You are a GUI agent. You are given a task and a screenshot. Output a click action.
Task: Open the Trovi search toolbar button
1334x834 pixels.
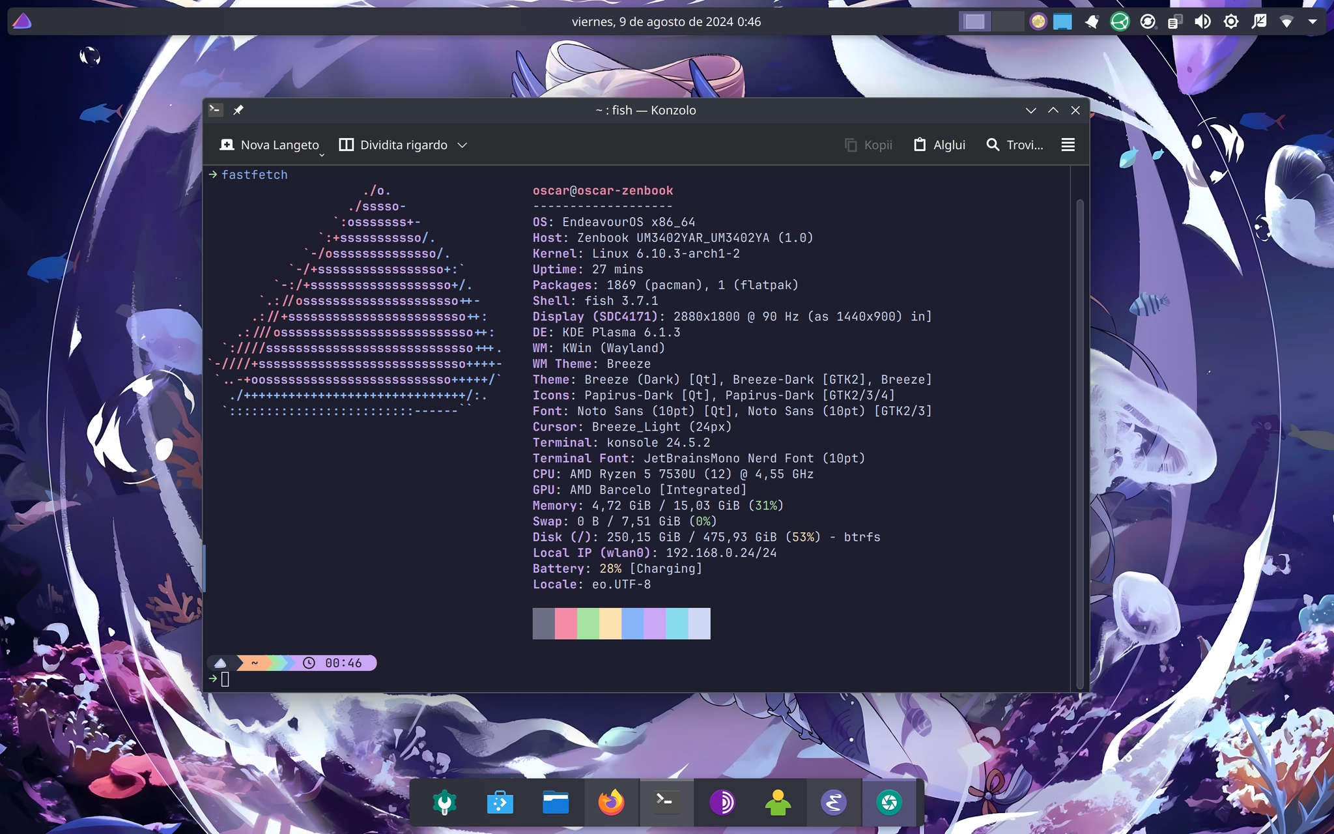point(1015,145)
